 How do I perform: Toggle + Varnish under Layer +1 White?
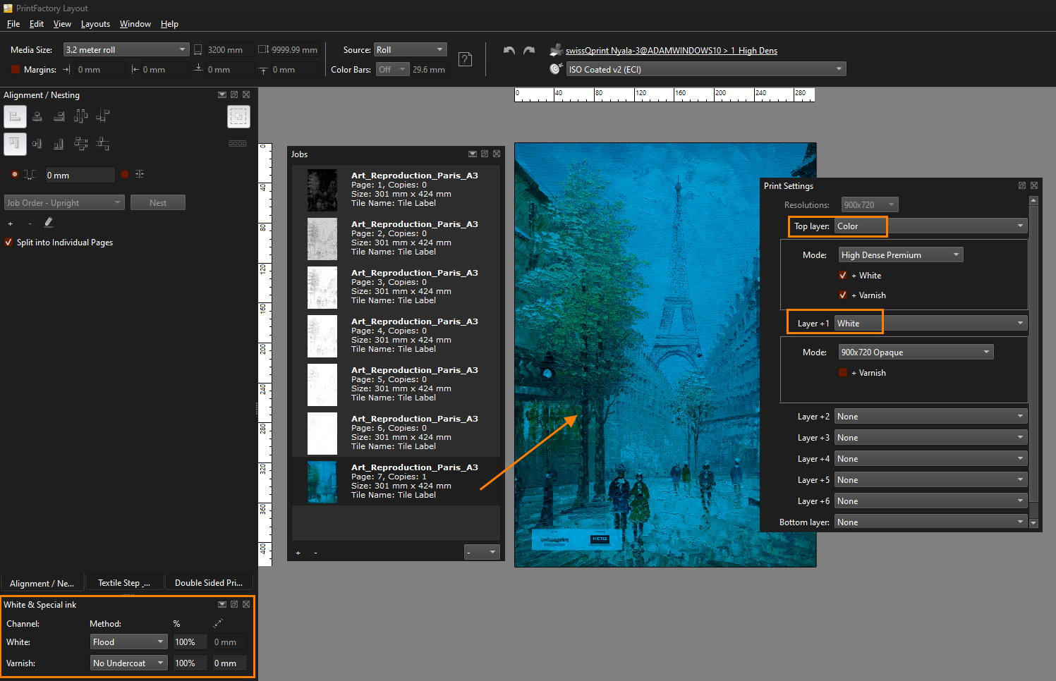(x=843, y=372)
